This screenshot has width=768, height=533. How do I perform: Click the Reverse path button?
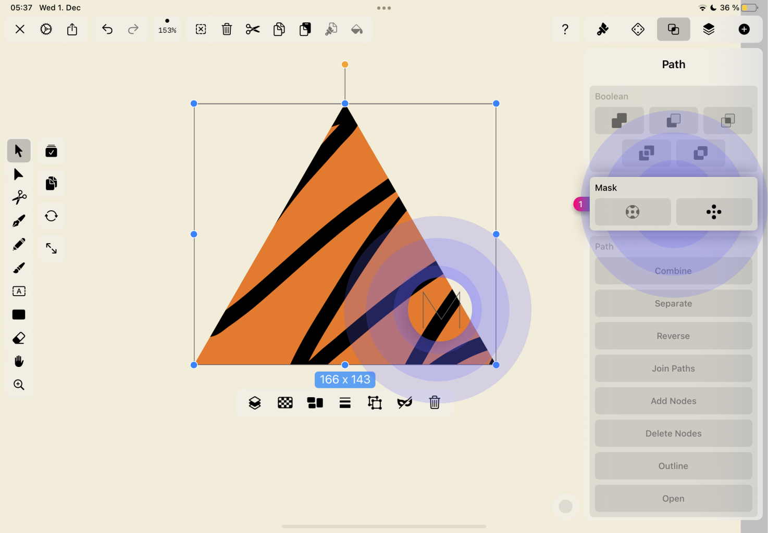click(673, 336)
